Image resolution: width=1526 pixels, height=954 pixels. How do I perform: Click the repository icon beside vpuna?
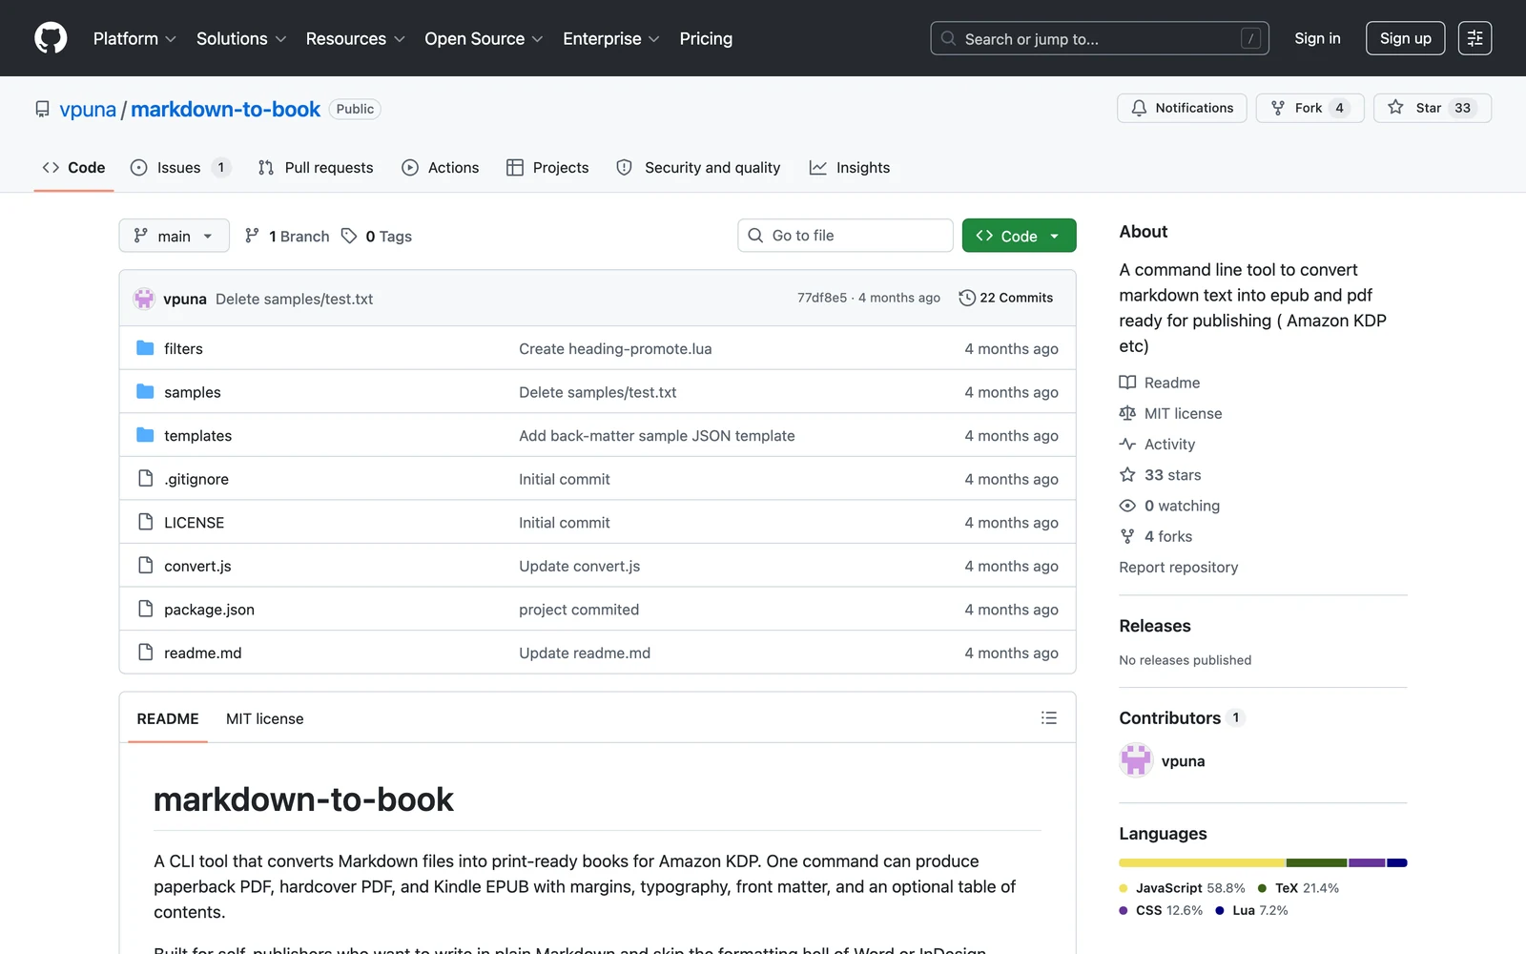pyautogui.click(x=43, y=109)
